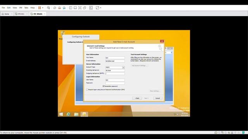Open the Help menu
The image size is (248, 139).
(x=33, y=8)
